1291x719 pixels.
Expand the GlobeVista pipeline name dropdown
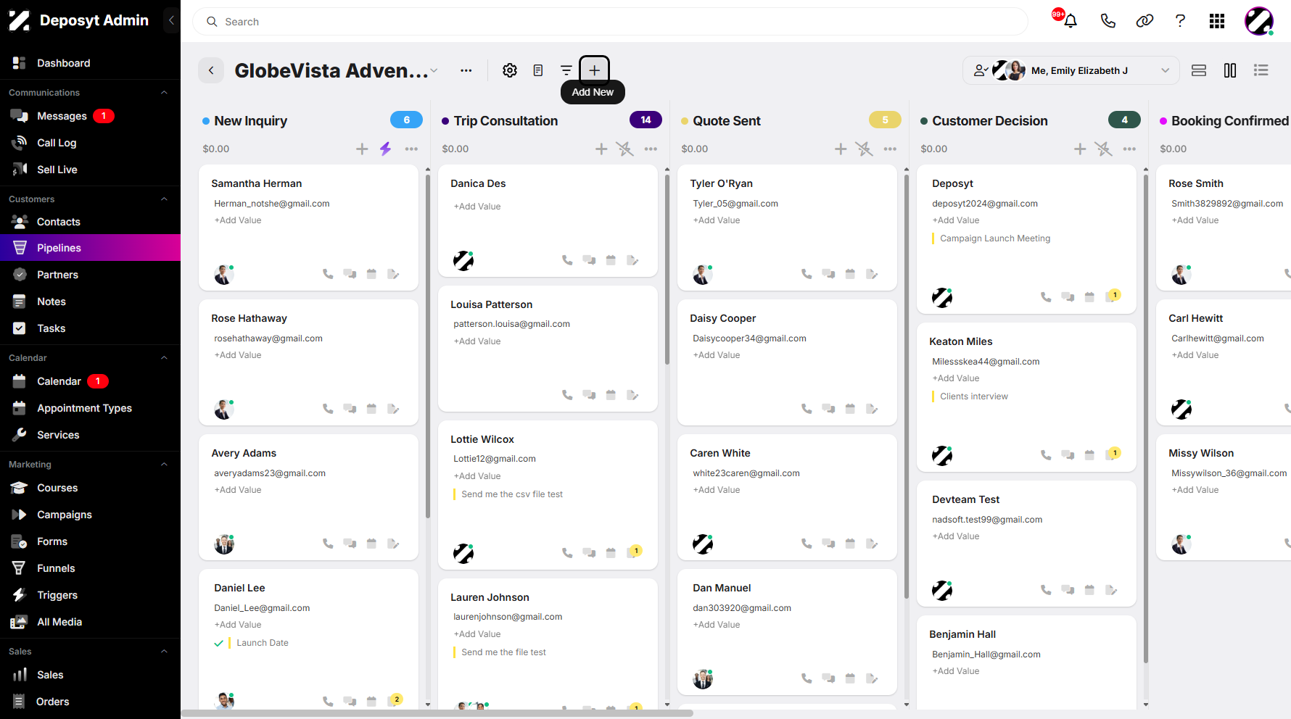pyautogui.click(x=434, y=70)
